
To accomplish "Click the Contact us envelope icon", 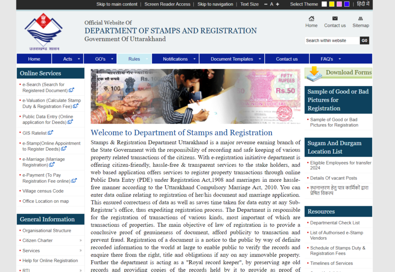I will tap(335, 19).
